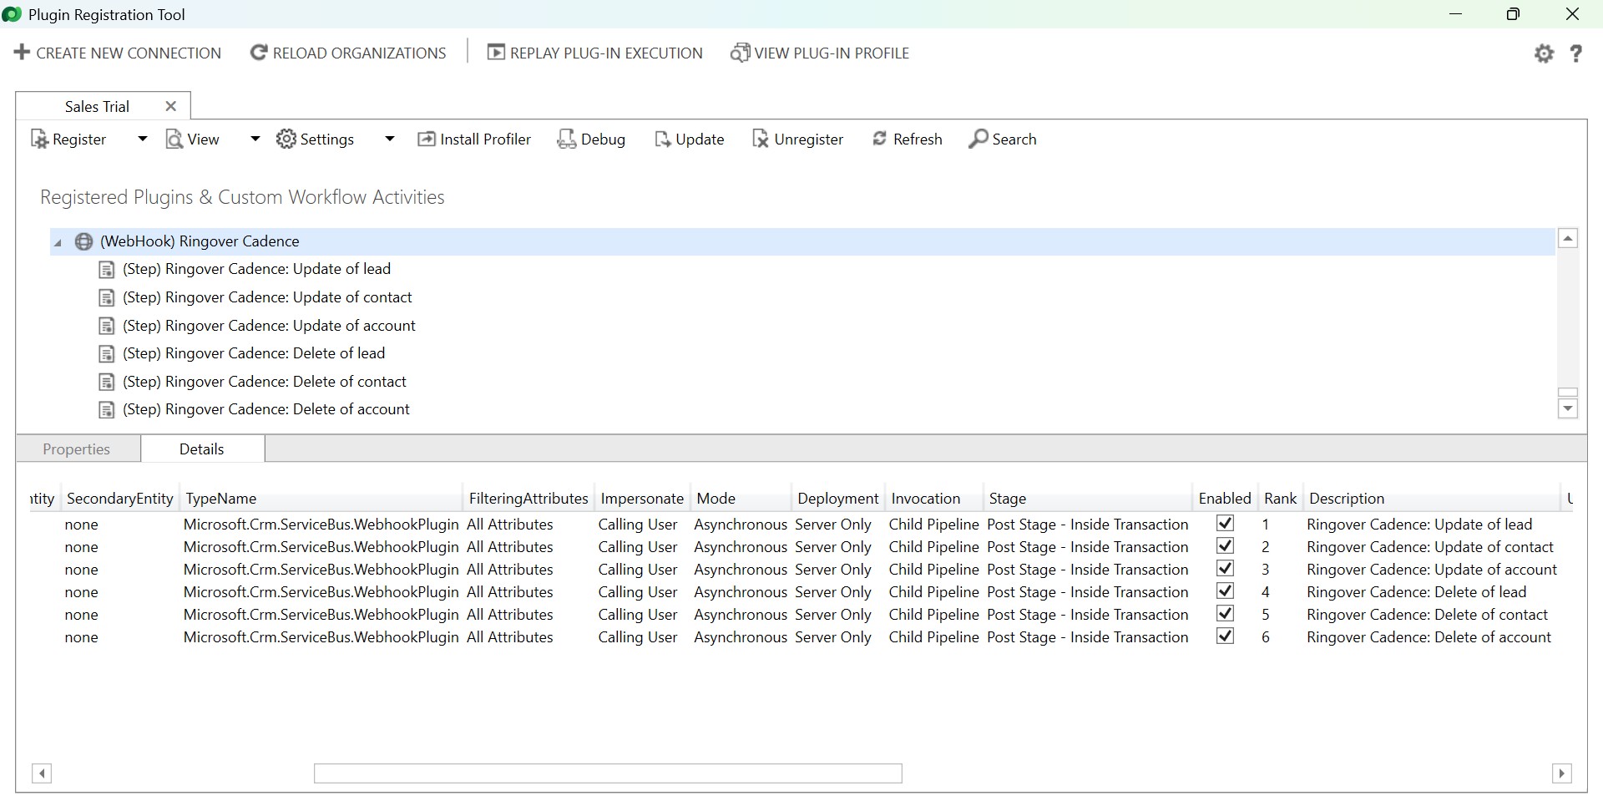1603x806 pixels.
Task: Select (Step) Ringover Cadence: Update of lead
Action: coord(256,269)
